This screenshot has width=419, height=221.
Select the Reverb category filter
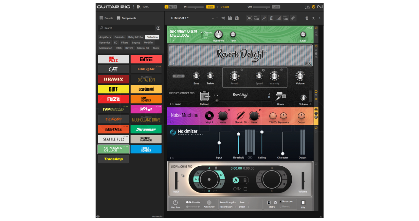[129, 48]
